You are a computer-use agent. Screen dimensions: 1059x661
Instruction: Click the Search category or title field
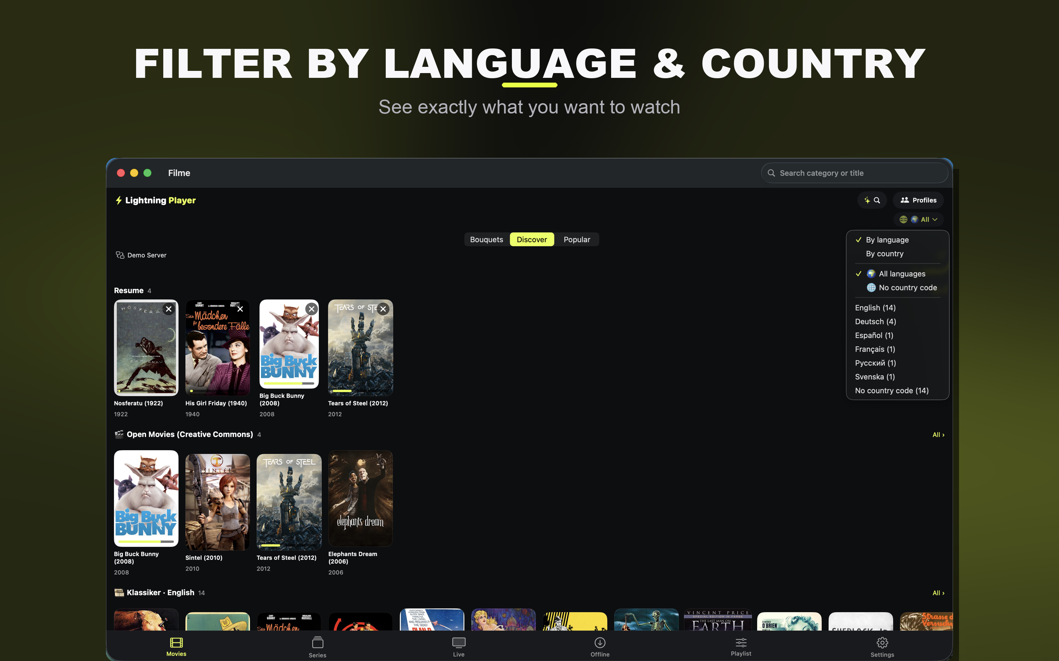click(x=854, y=173)
